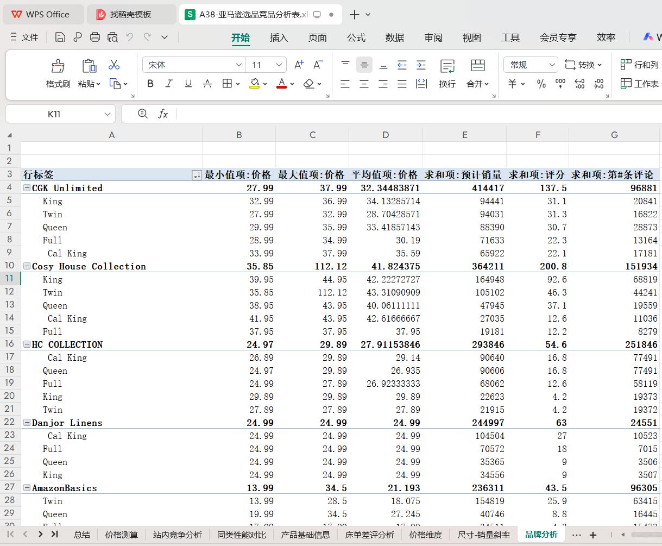The width and height of the screenshot is (662, 546).
Task: Decrease decimal places icon
Action: [598, 84]
